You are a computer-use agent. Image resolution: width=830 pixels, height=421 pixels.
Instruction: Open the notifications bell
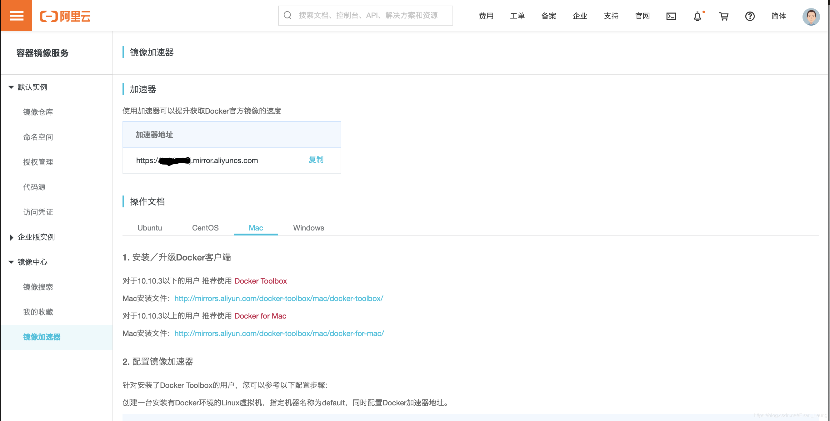[x=697, y=16]
